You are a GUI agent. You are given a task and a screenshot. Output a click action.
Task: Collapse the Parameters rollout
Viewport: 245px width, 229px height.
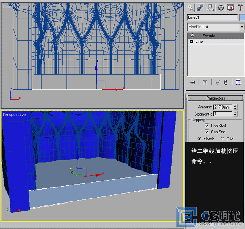click(x=215, y=98)
